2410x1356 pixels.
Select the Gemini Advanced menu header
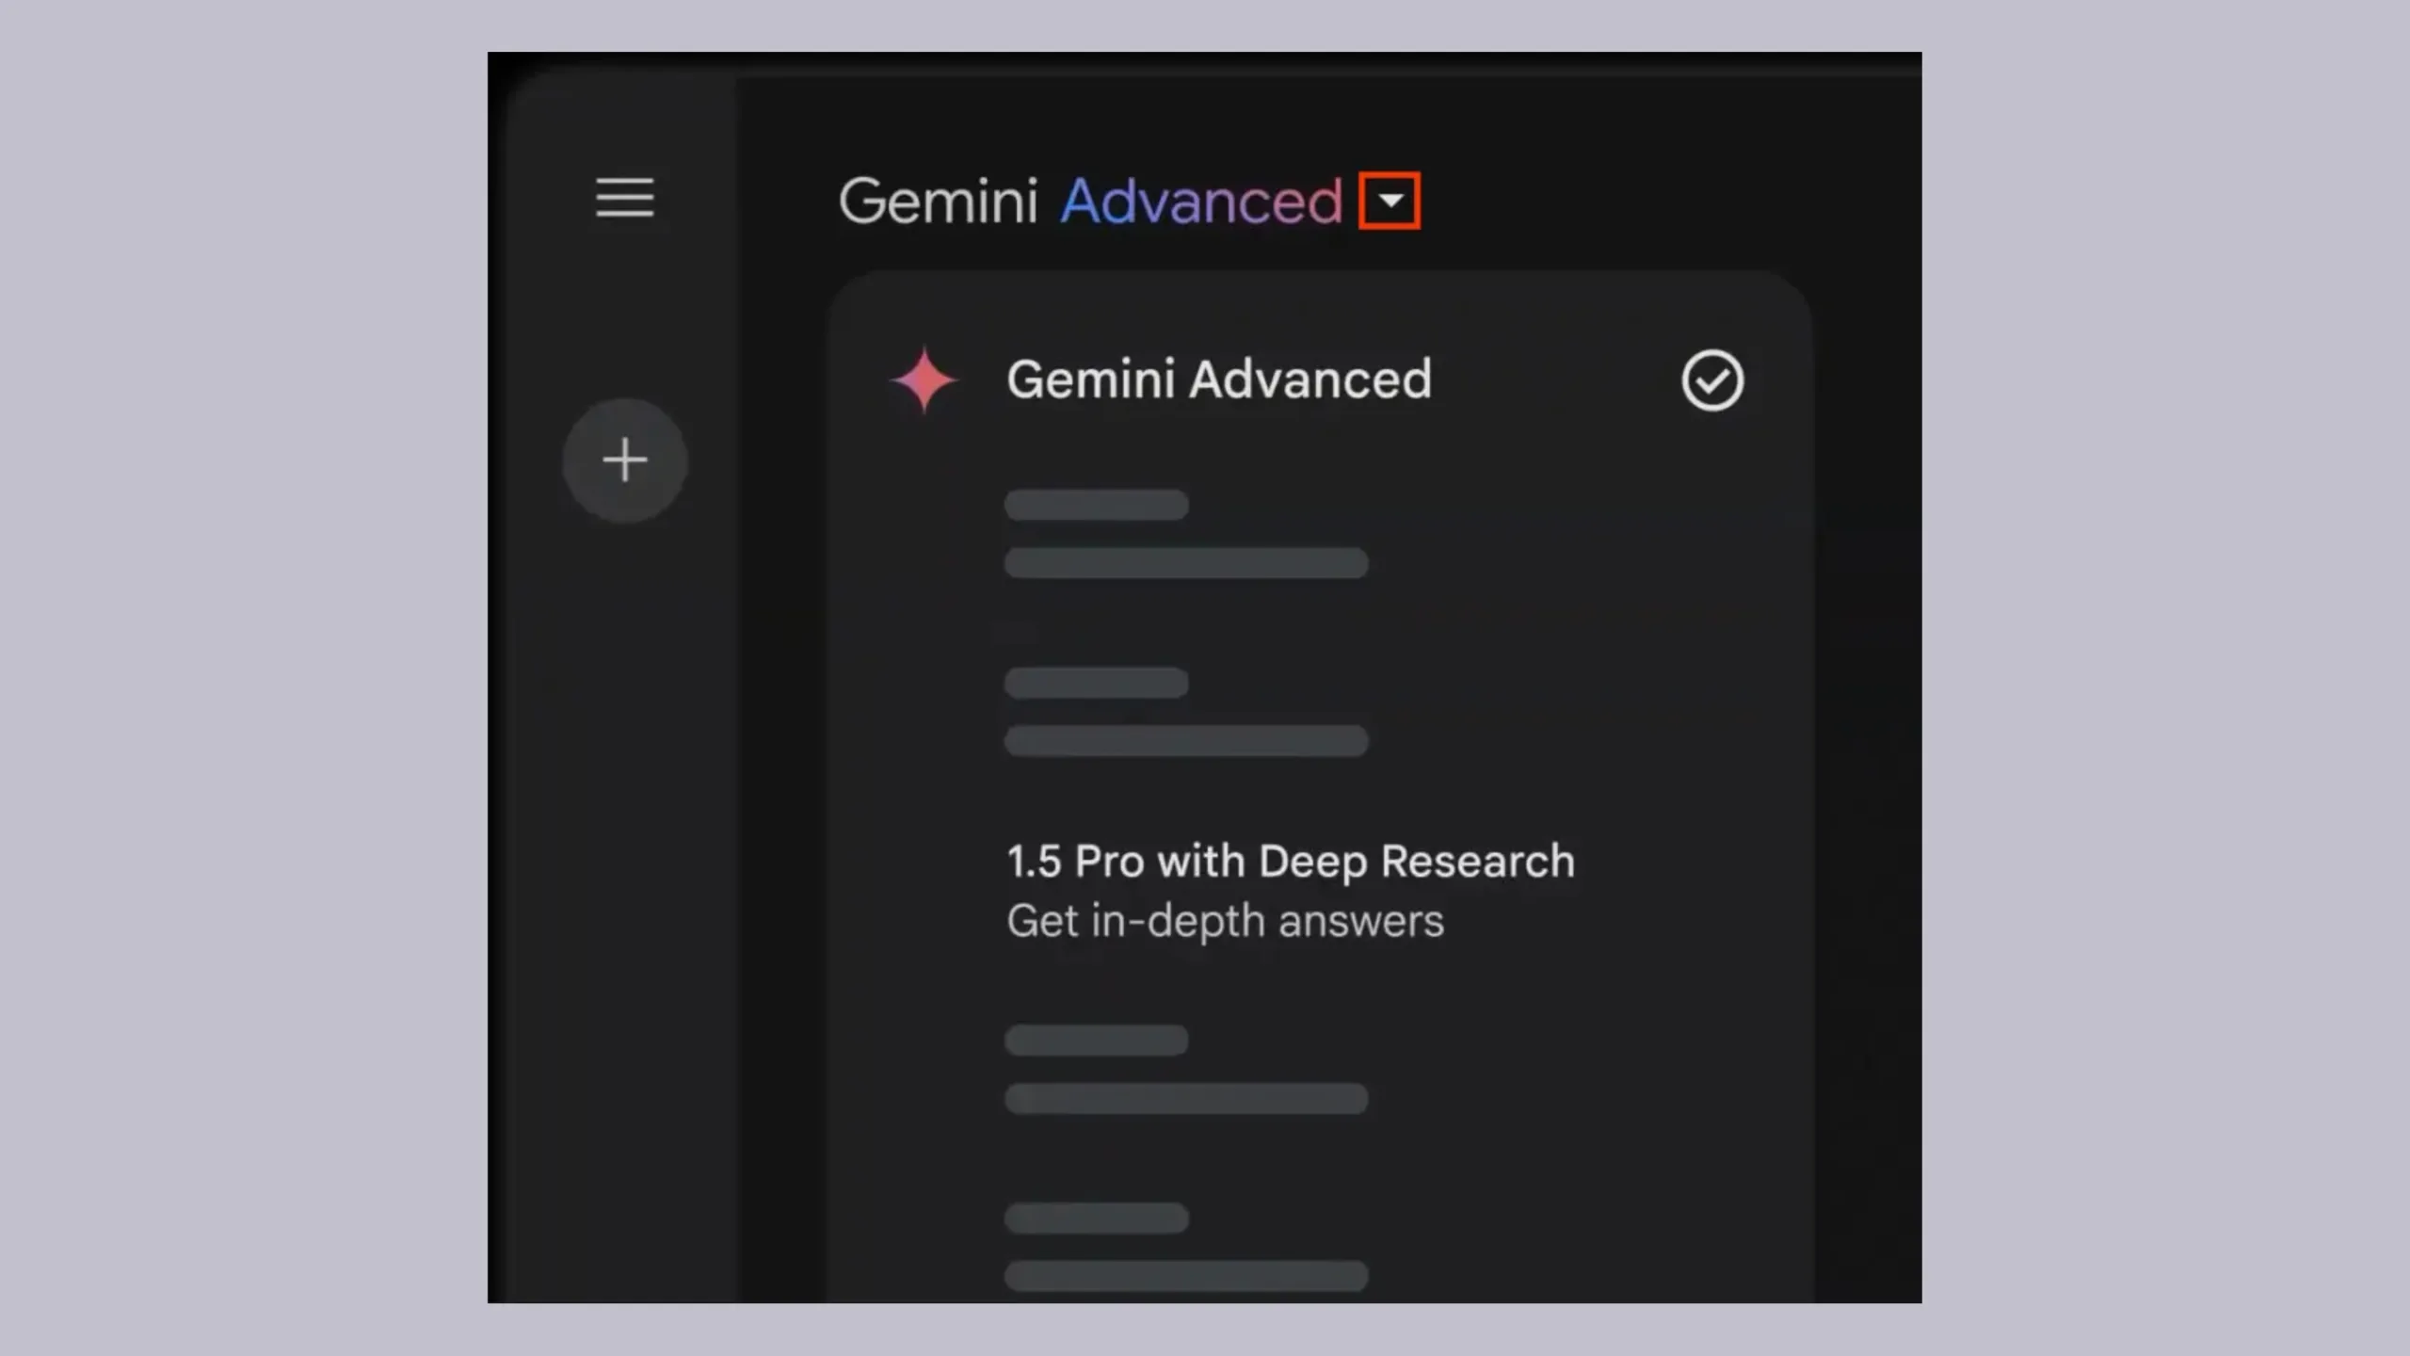tap(1219, 379)
